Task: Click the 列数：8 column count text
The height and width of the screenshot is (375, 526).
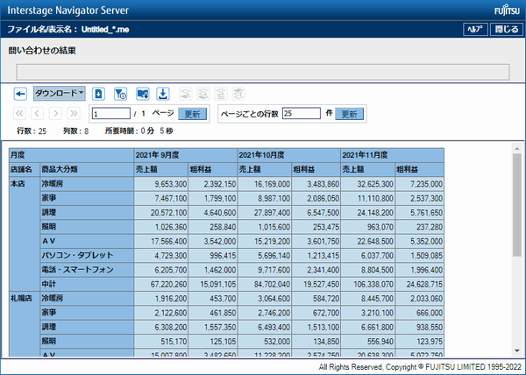Action: (75, 131)
